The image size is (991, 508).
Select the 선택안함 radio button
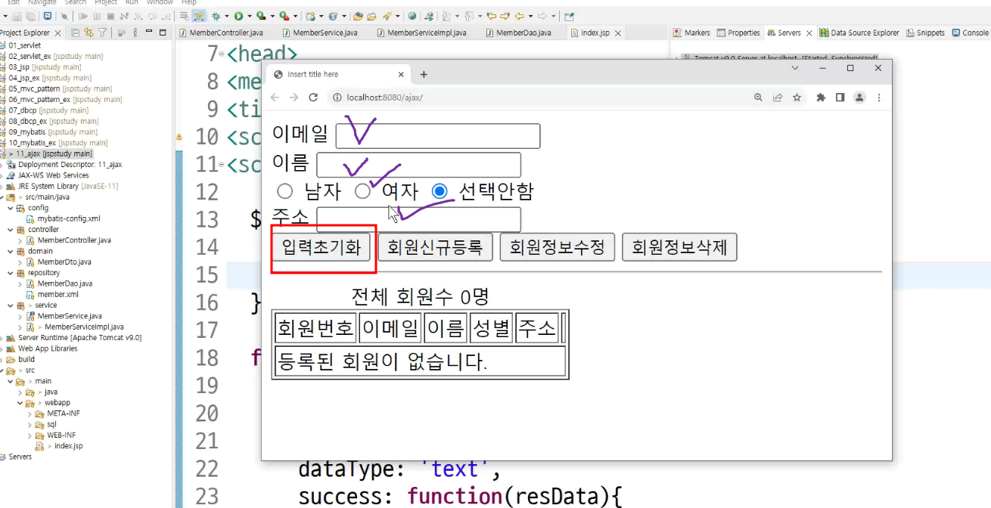point(440,191)
